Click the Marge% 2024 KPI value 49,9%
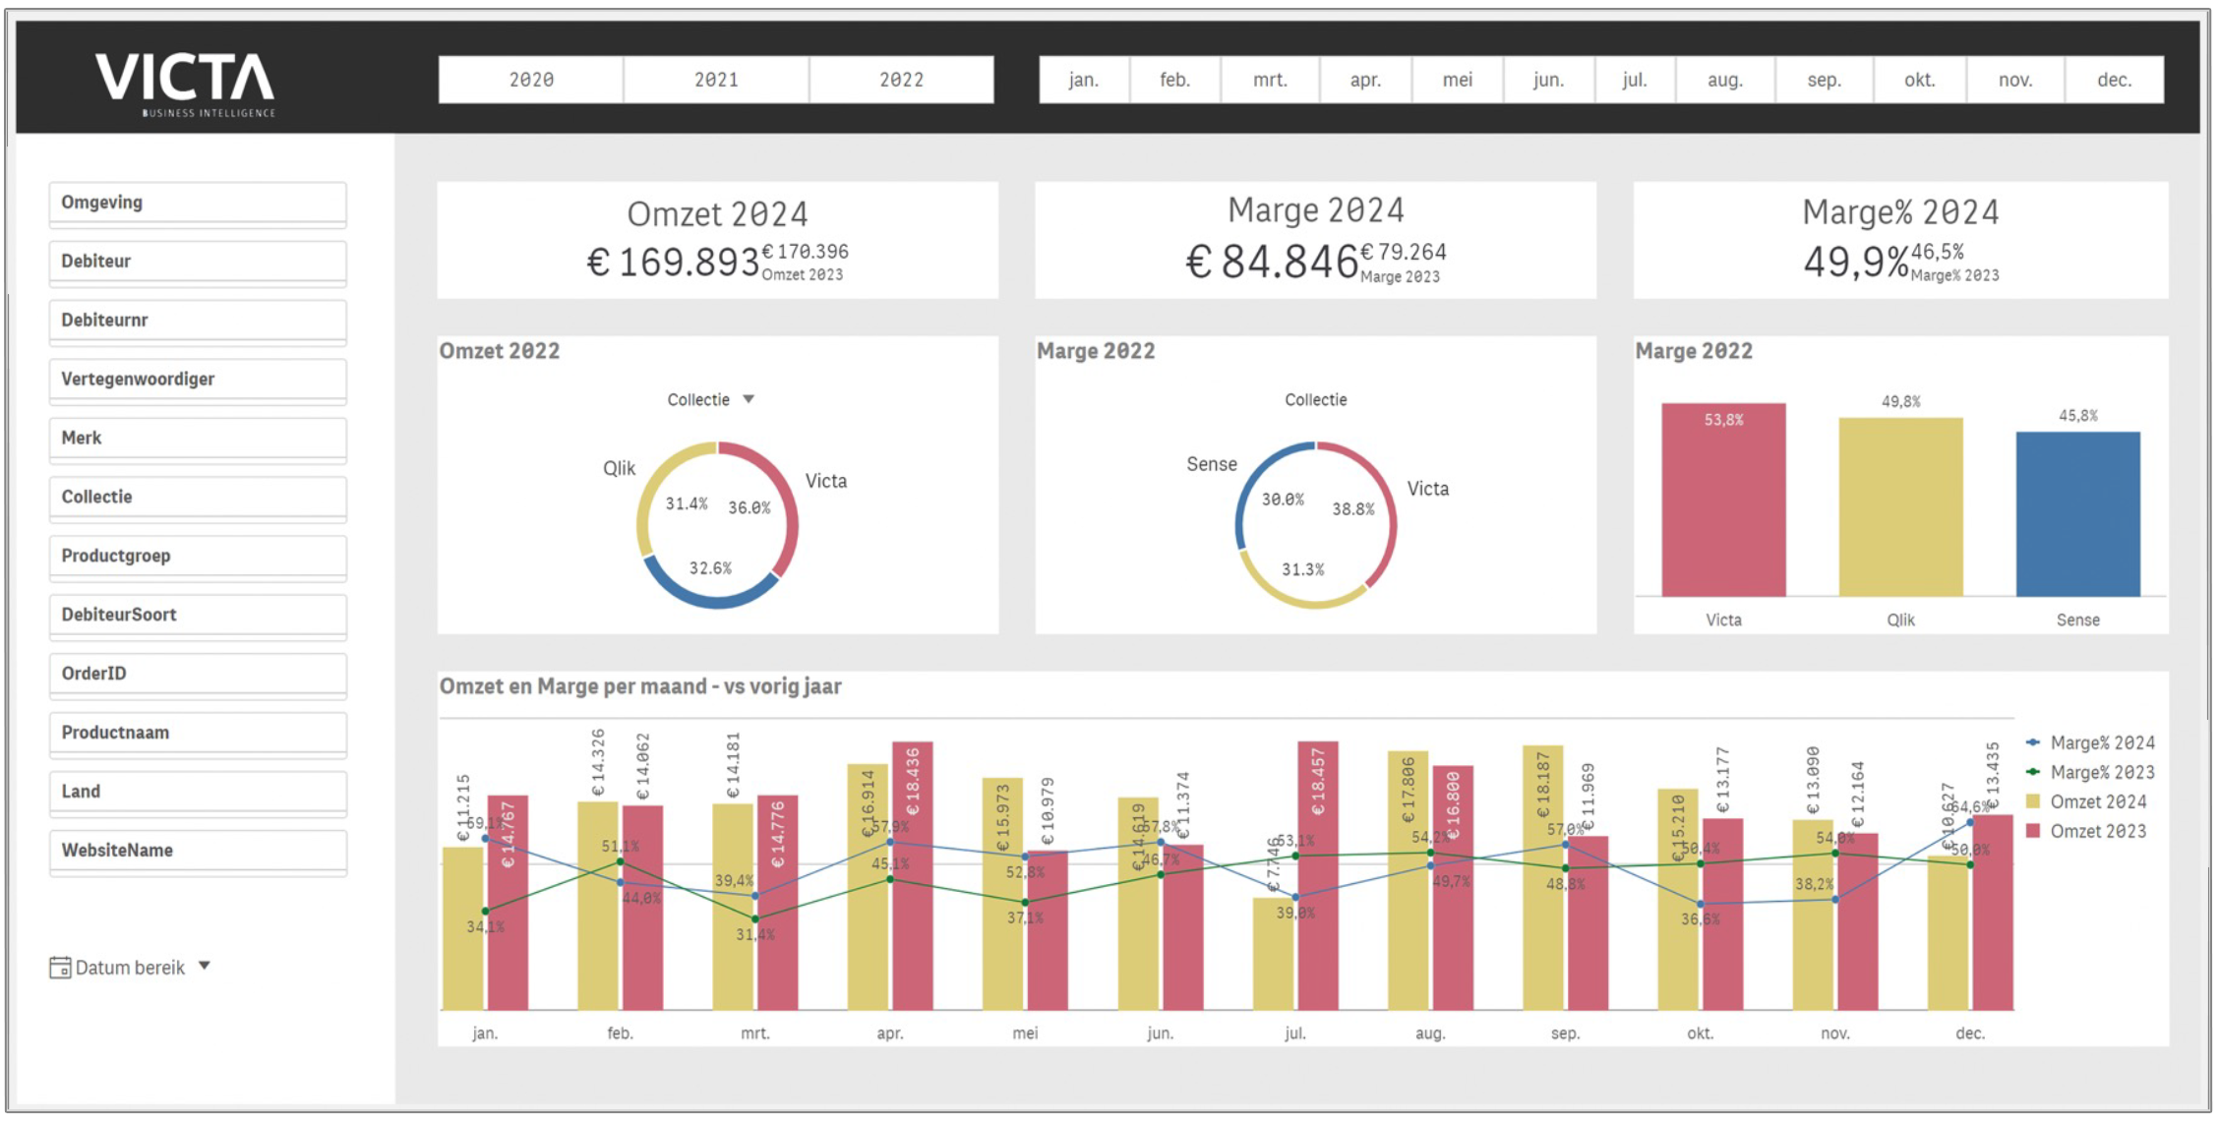 [x=1856, y=262]
